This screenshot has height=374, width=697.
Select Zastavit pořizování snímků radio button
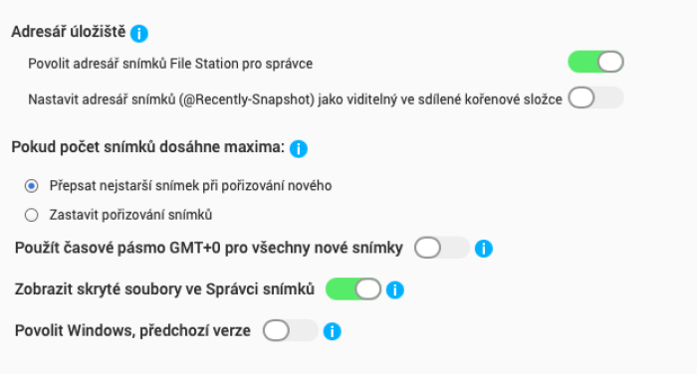click(x=31, y=215)
